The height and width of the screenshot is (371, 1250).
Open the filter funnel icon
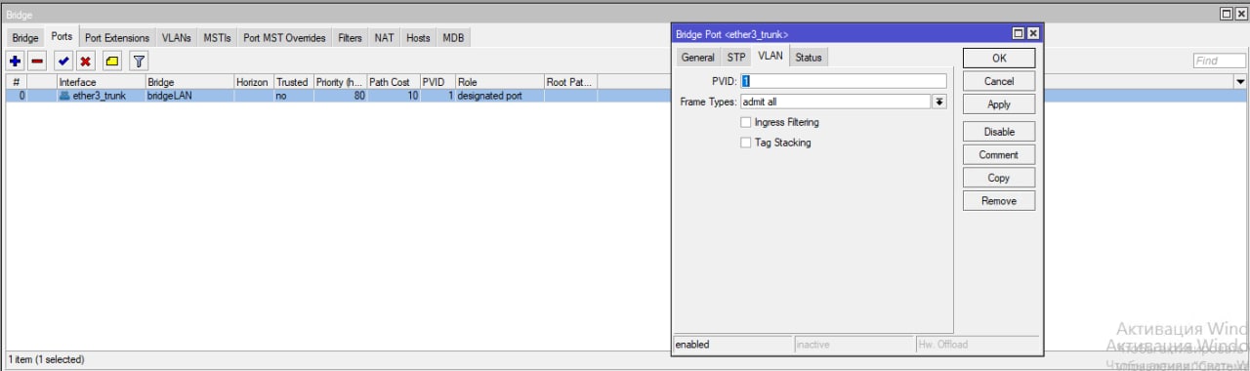pyautogui.click(x=139, y=62)
